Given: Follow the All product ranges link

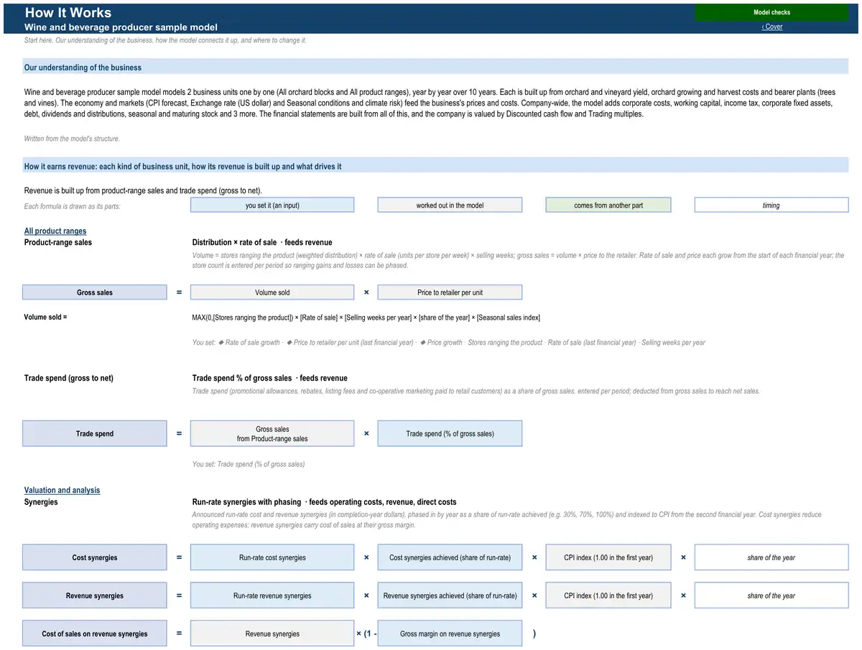Looking at the screenshot, I should [55, 231].
